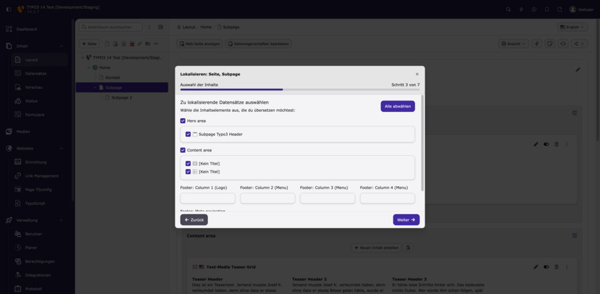Open the recent documents icon in top bar
The image size is (600, 294).
coord(559,9)
